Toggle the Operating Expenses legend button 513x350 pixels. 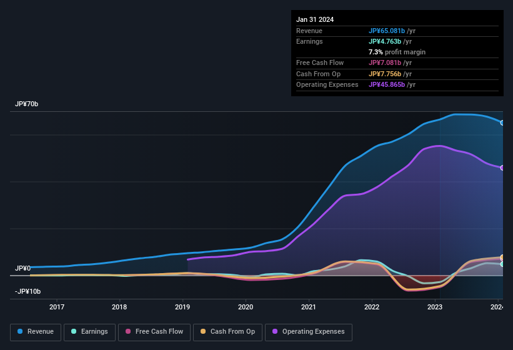[309, 332]
